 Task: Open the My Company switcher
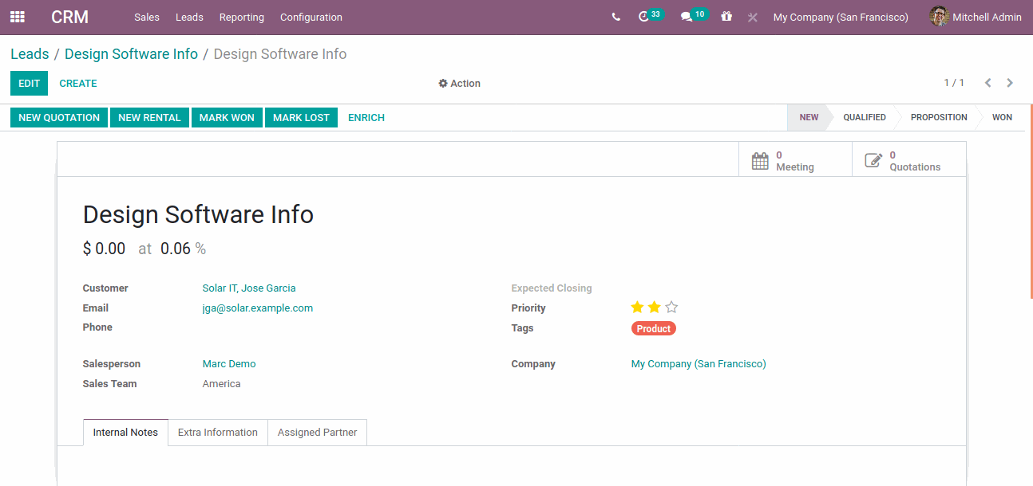click(840, 17)
